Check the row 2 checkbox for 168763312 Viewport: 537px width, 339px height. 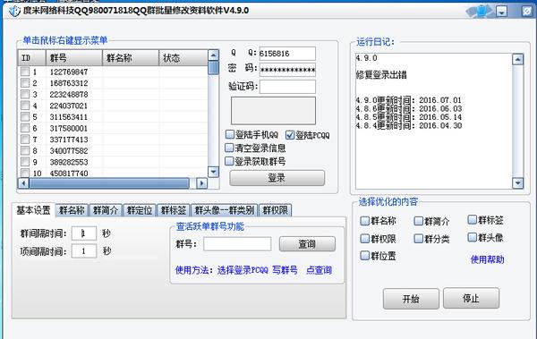(x=25, y=83)
